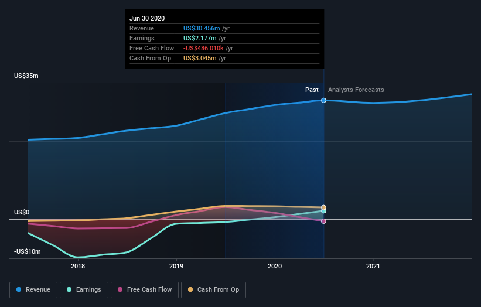Toggle the Revenue legend button
This screenshot has width=481, height=307.
[x=33, y=290]
